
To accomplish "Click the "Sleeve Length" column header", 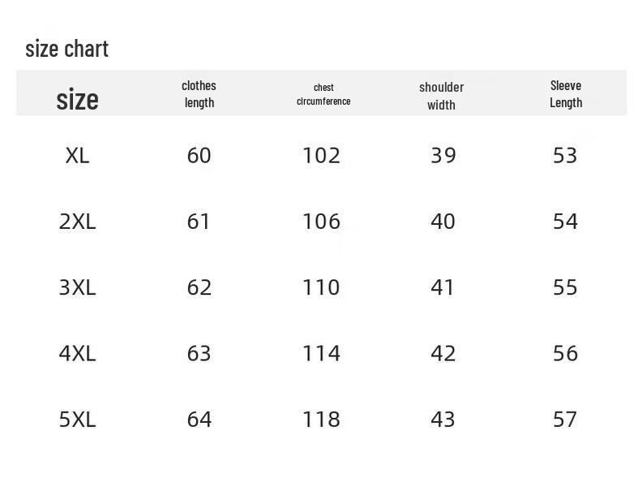I will (x=565, y=93).
